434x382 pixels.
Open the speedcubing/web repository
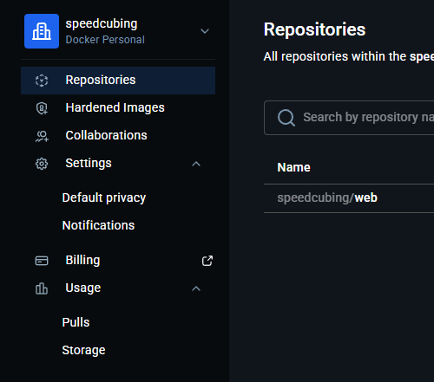coord(327,198)
